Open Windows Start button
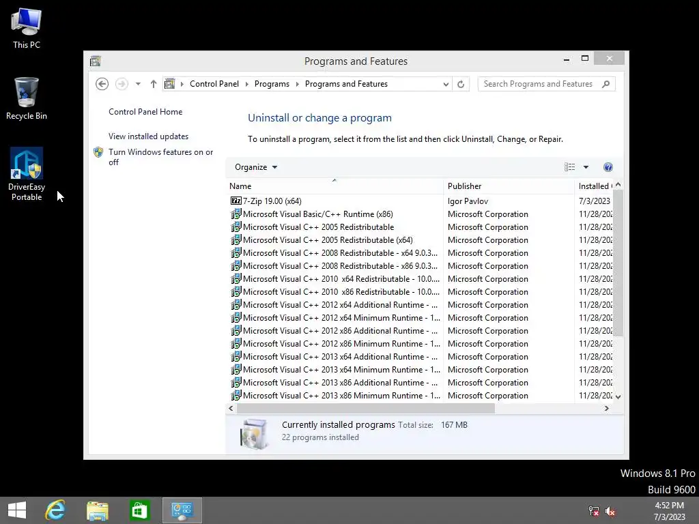Screen dimensions: 699x524 click(17, 510)
